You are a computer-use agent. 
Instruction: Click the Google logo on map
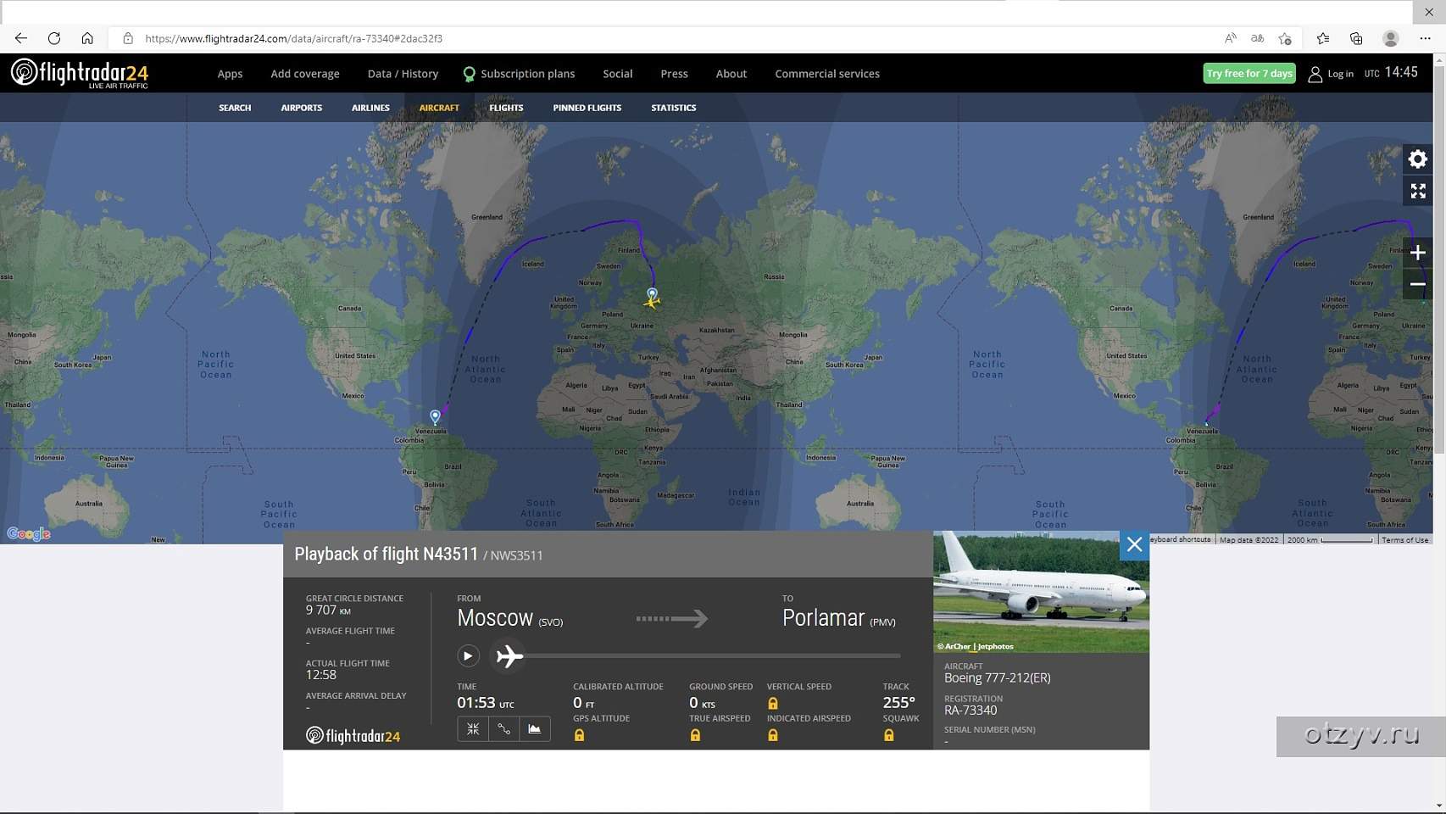29,533
